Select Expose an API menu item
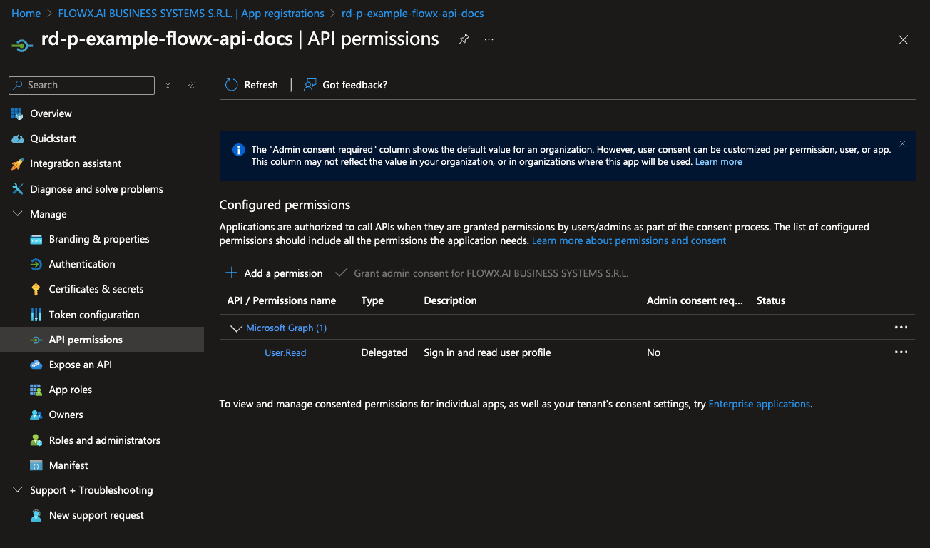 click(81, 365)
